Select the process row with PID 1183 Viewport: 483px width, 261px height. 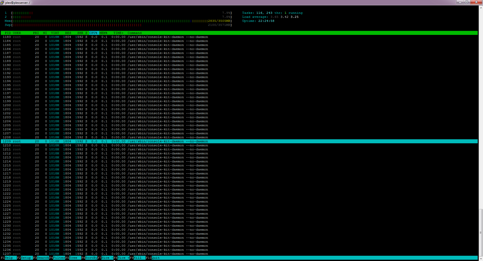[x=239, y=37]
